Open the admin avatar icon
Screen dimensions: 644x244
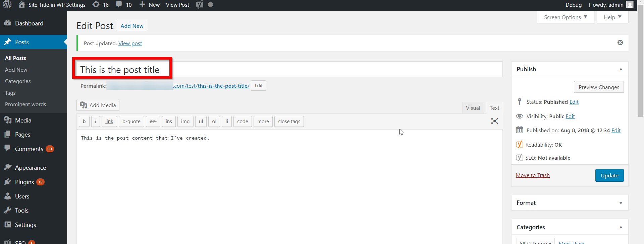(630, 5)
